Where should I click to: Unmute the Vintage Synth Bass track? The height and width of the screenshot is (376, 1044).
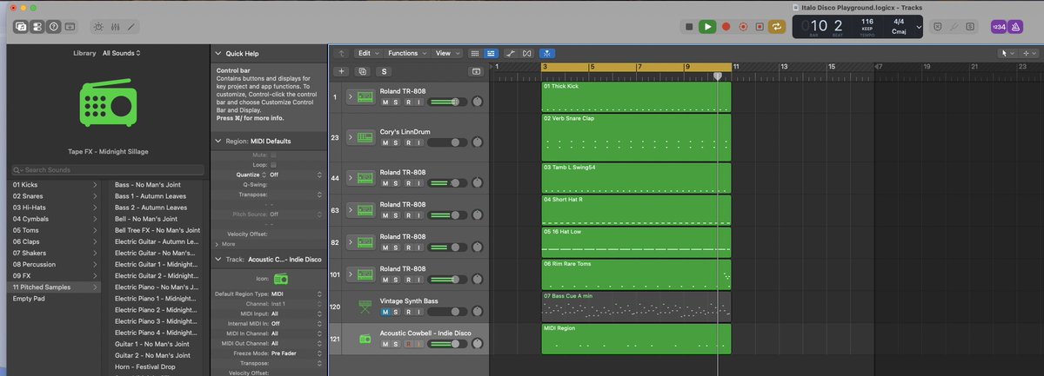coord(385,312)
